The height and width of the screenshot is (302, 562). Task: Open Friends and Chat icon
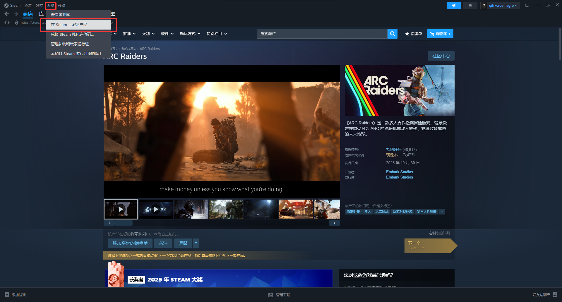(x=555, y=295)
